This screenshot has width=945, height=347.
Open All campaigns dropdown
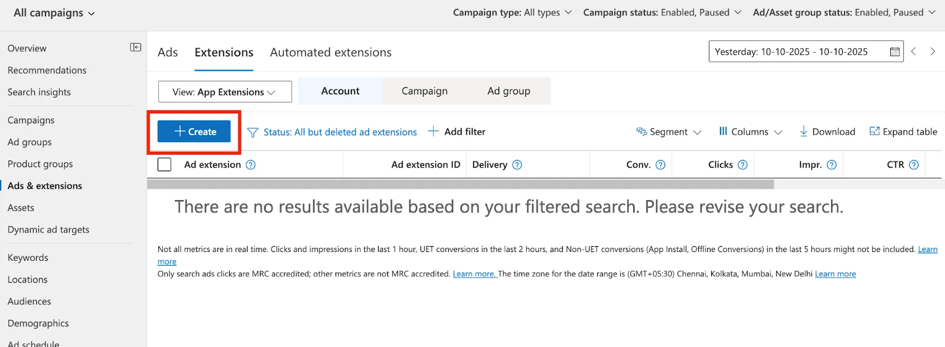[54, 13]
